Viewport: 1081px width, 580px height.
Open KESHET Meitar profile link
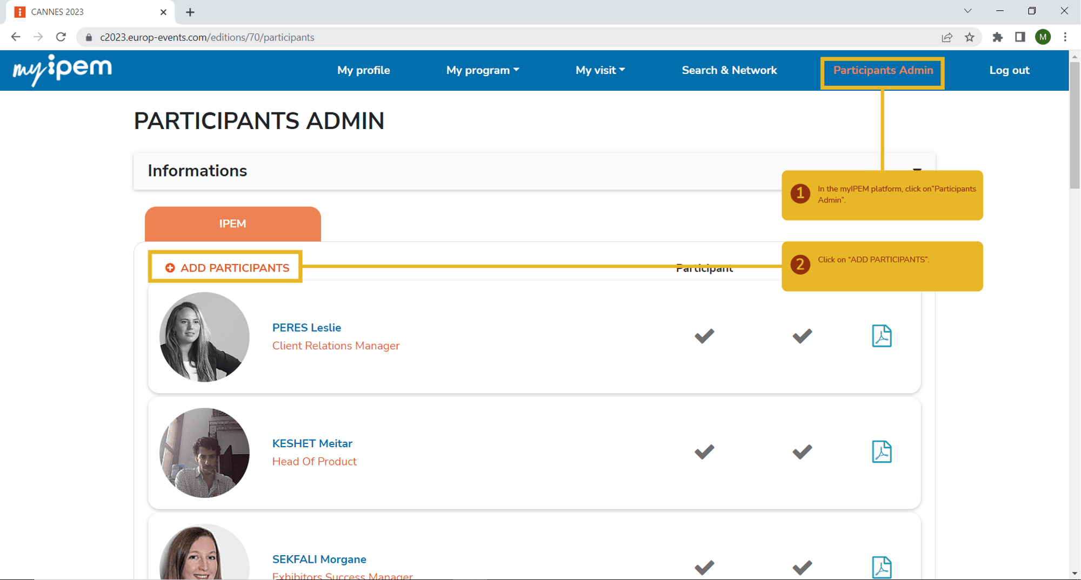(x=312, y=443)
